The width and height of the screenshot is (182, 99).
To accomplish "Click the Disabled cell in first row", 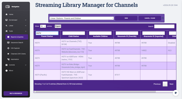I will pyautogui.click(x=171, y=43).
